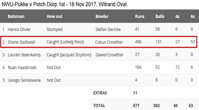
Task: Click Shane Dadswell in the highlighted row
Action: [21, 42]
